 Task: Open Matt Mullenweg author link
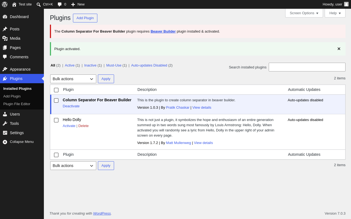179,143
